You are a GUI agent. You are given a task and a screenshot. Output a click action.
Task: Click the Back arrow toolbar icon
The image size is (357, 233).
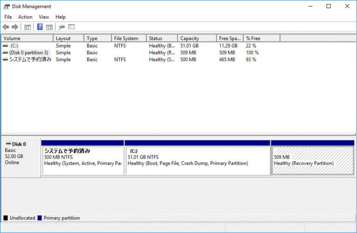[x=6, y=27]
